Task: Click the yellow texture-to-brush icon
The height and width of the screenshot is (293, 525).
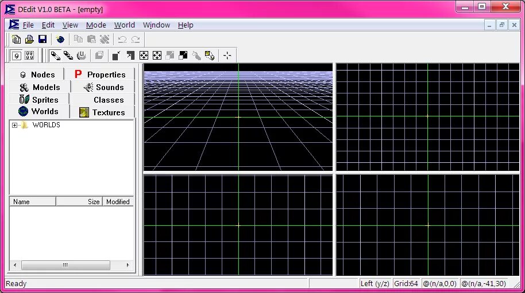Action: 210,56
